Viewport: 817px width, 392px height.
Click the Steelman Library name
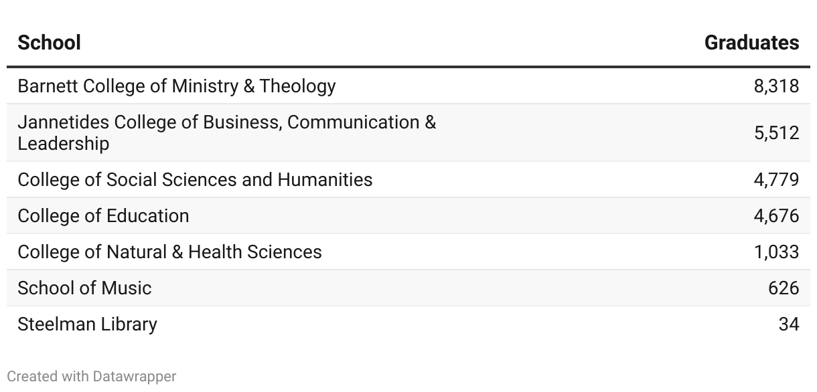click(x=87, y=324)
